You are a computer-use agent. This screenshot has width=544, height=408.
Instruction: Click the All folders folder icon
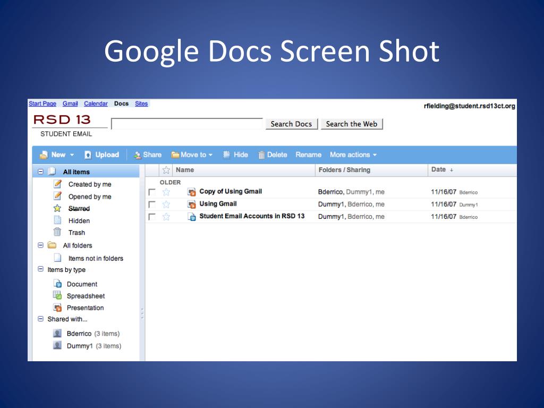coord(52,245)
